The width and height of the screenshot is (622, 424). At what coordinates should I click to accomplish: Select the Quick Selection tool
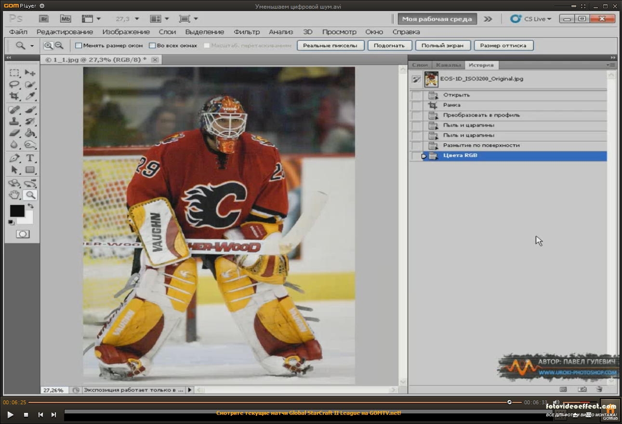30,85
